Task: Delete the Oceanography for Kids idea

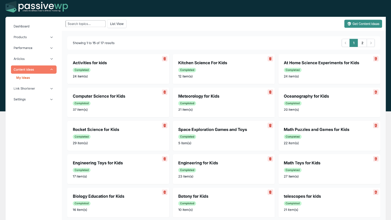Action: (376, 92)
